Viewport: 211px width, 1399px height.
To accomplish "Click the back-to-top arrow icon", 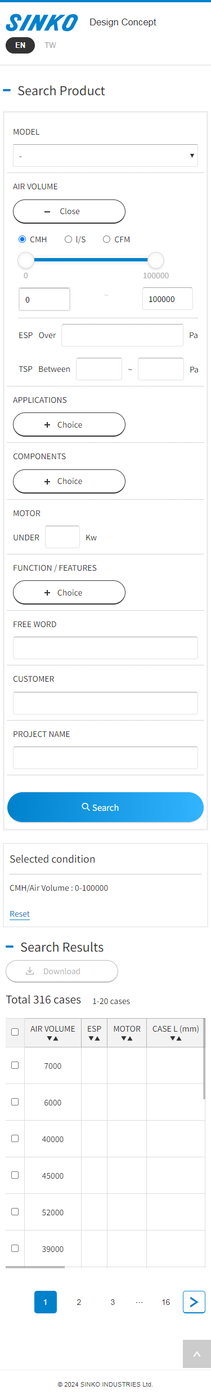I will [x=197, y=1354].
